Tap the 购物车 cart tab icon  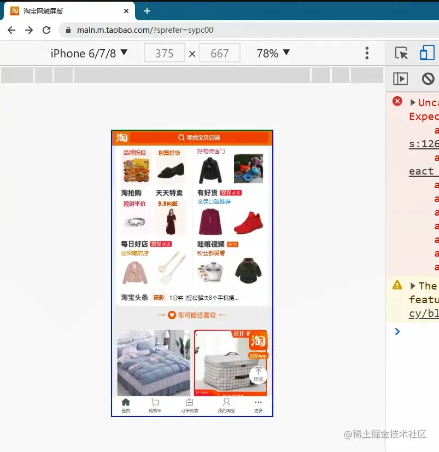point(155,405)
